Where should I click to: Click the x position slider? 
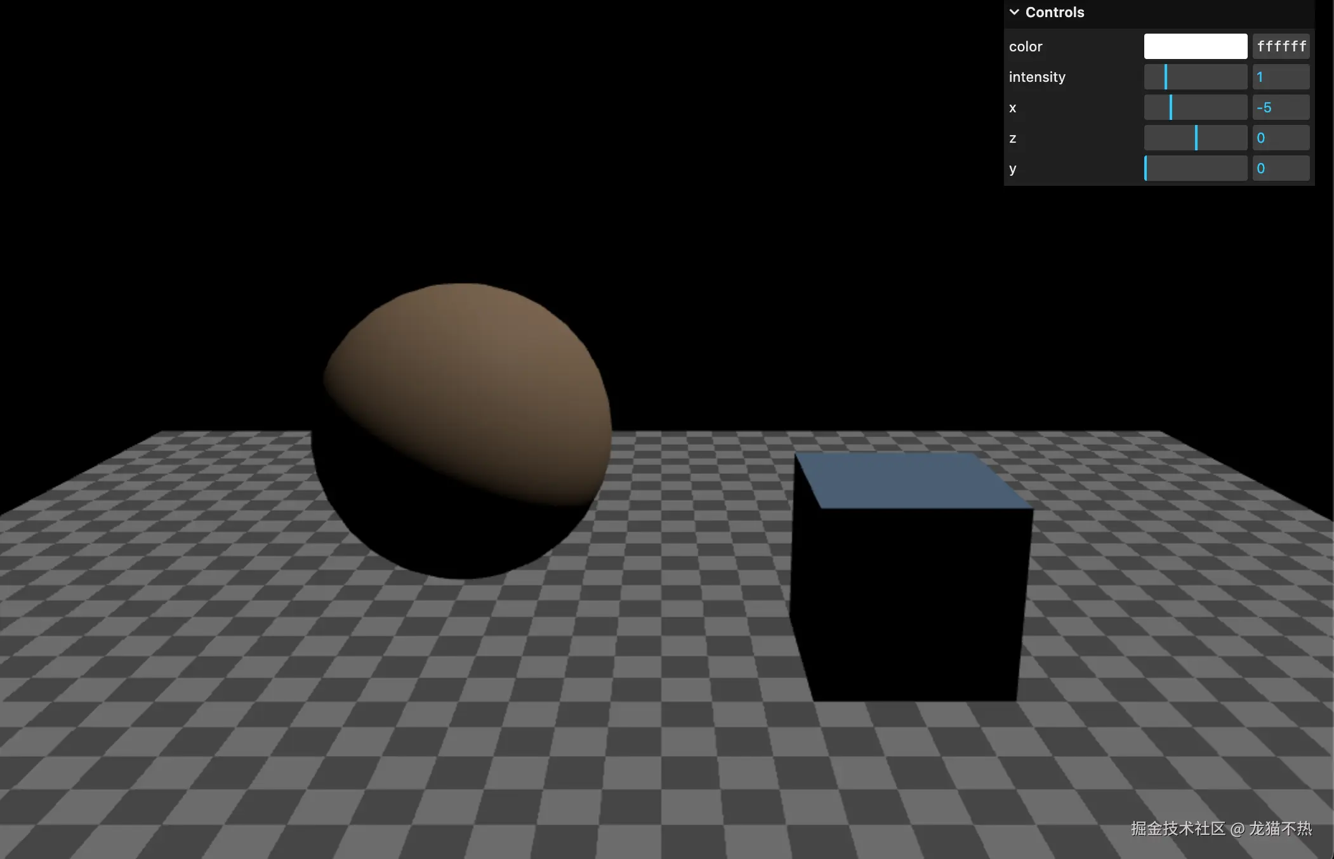coord(1195,107)
